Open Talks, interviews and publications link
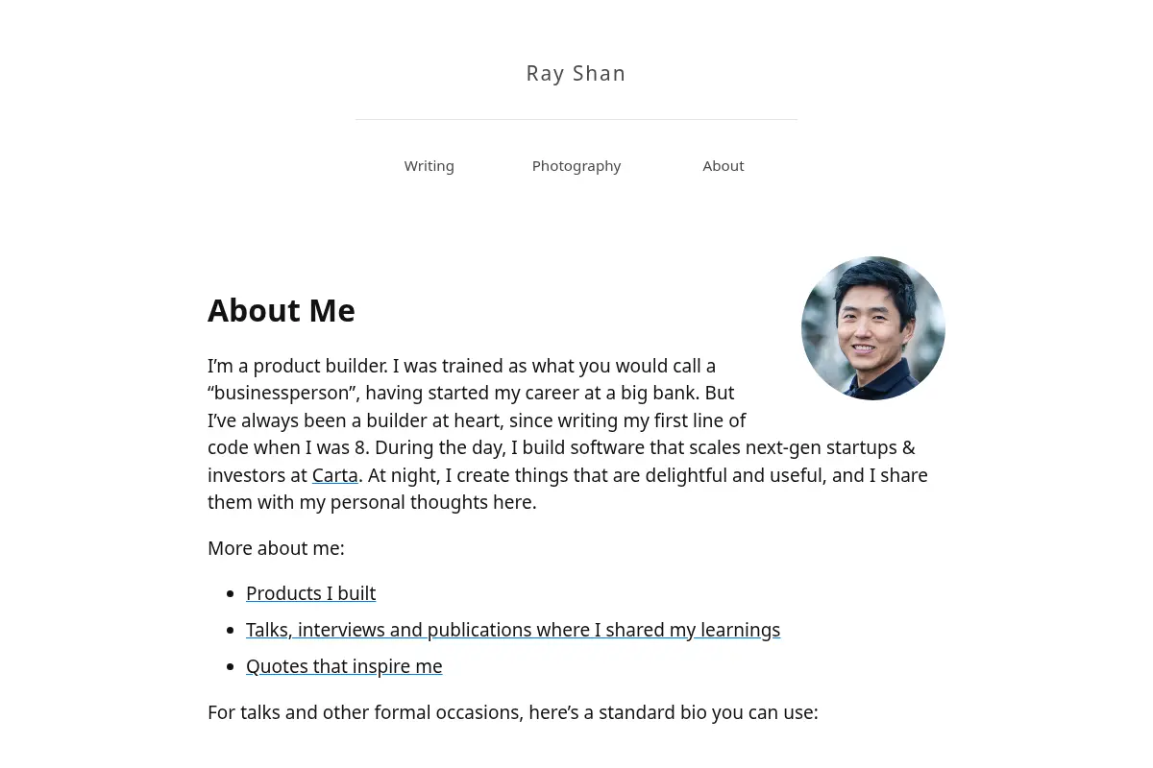The image size is (1153, 768). (513, 630)
